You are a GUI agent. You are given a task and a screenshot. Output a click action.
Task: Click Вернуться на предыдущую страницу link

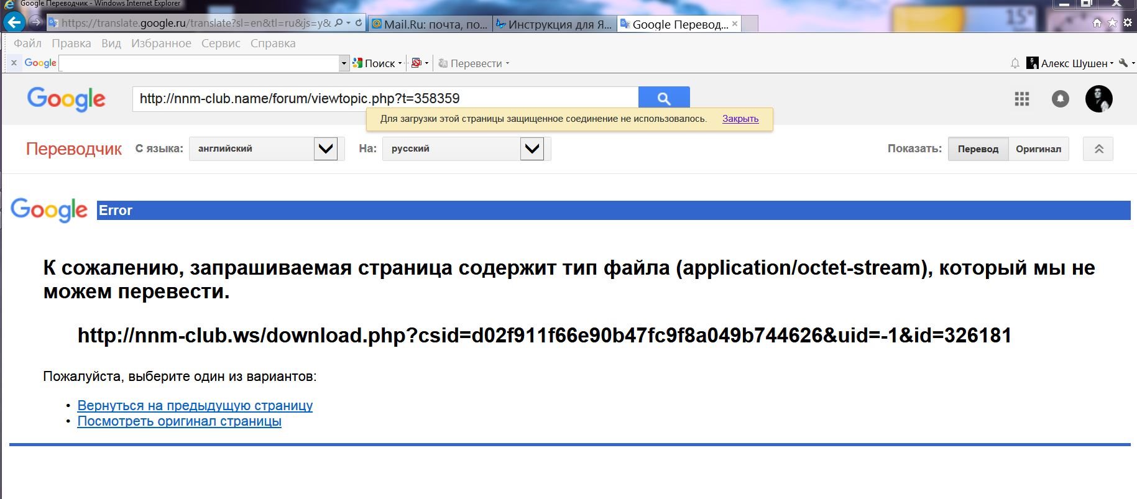pos(195,406)
